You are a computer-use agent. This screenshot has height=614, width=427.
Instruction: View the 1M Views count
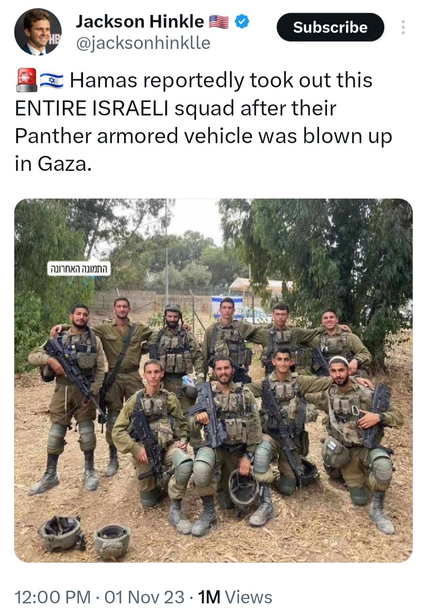(235, 597)
